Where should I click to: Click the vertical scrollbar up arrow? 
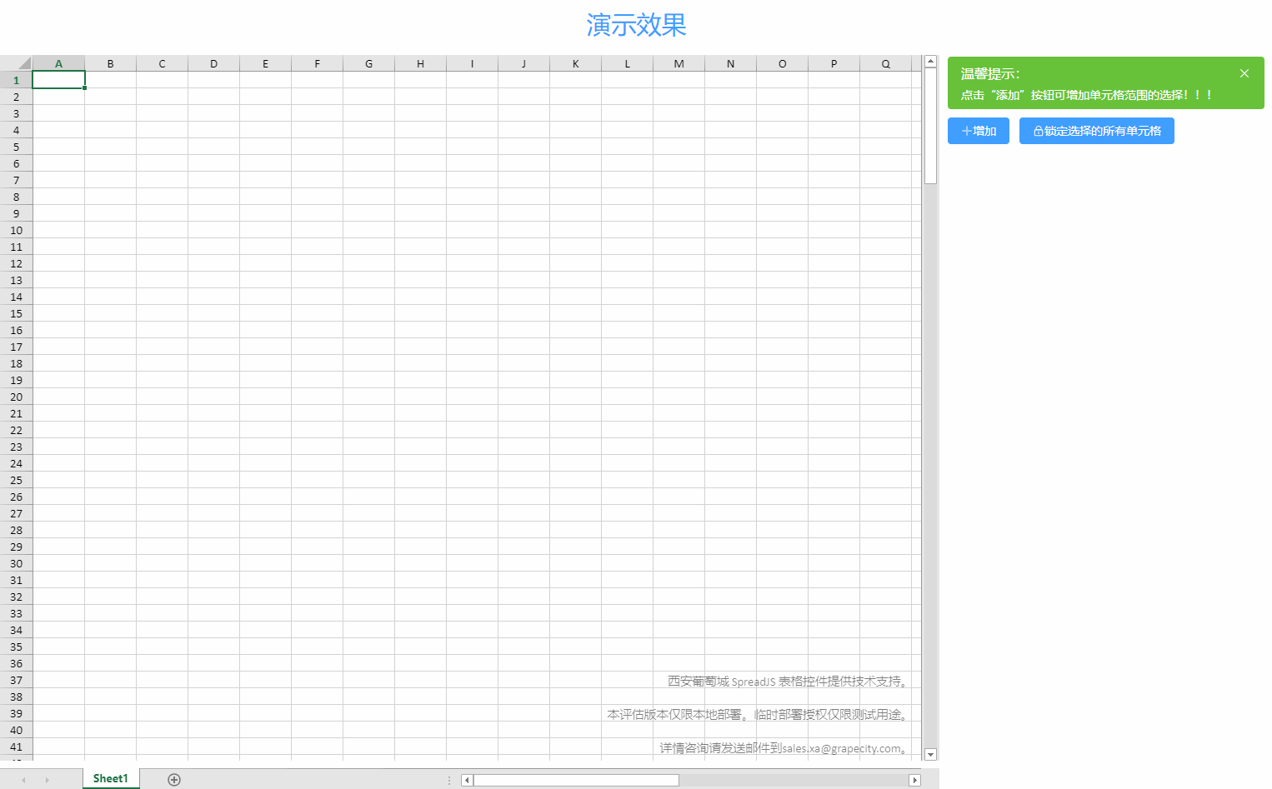click(x=929, y=60)
